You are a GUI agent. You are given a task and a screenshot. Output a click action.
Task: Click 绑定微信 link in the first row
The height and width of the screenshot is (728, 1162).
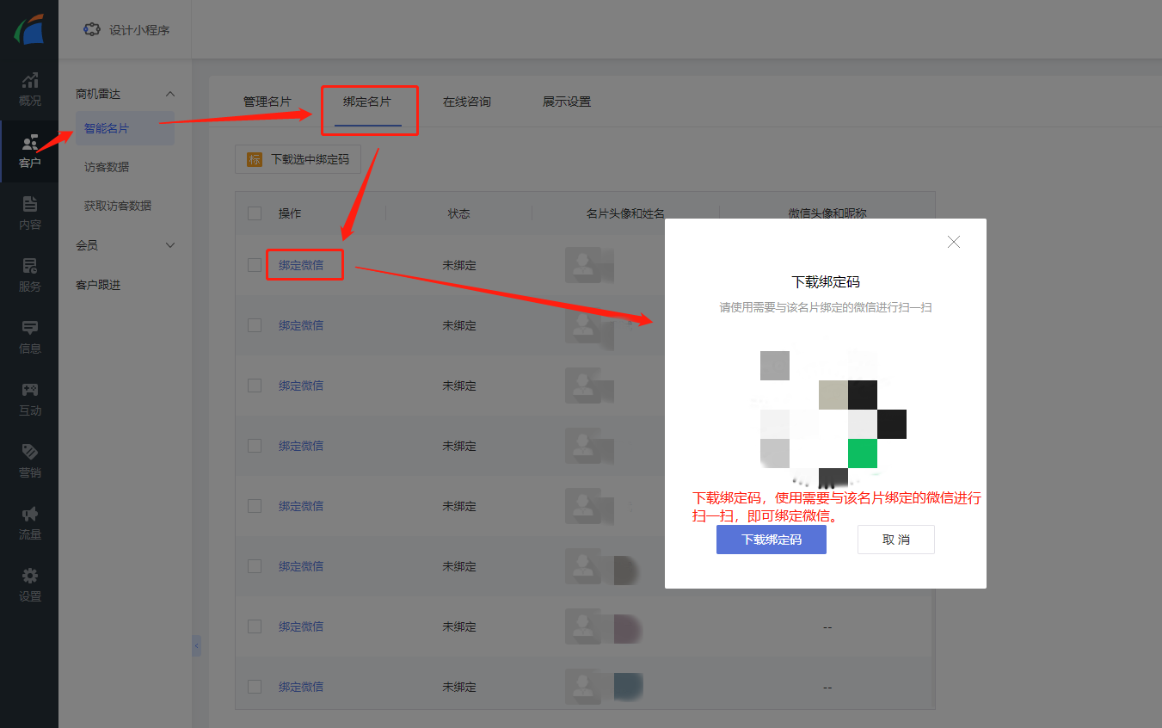[x=301, y=265]
